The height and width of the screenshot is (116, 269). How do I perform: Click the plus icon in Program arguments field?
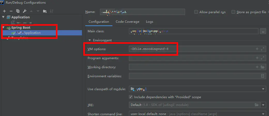(257, 58)
